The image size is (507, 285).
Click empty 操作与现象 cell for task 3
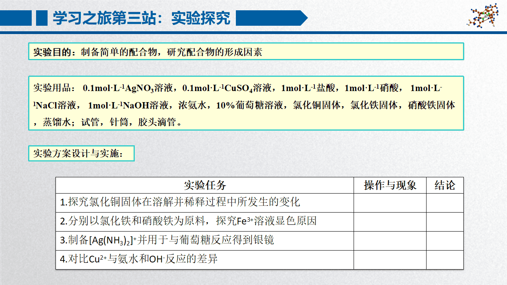click(390, 241)
